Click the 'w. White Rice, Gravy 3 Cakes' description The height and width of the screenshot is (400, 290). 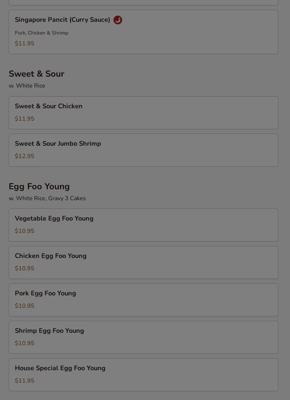pos(47,198)
